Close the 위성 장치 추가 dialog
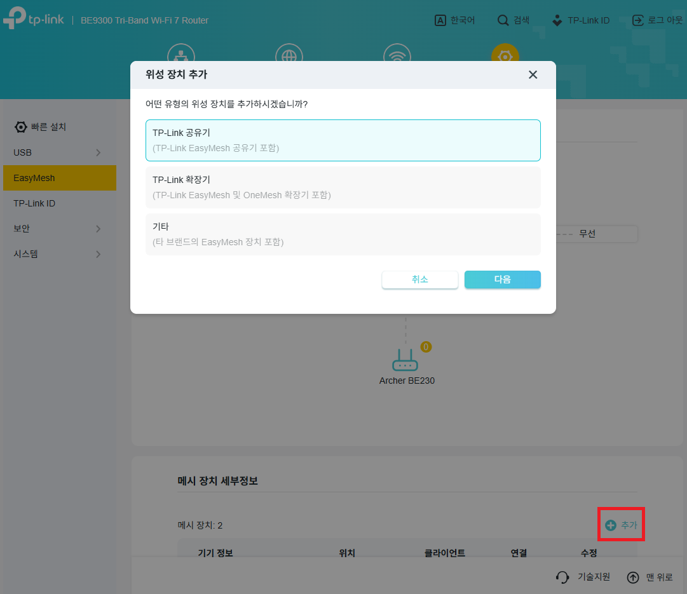Screen dimensions: 687x594 (533, 75)
